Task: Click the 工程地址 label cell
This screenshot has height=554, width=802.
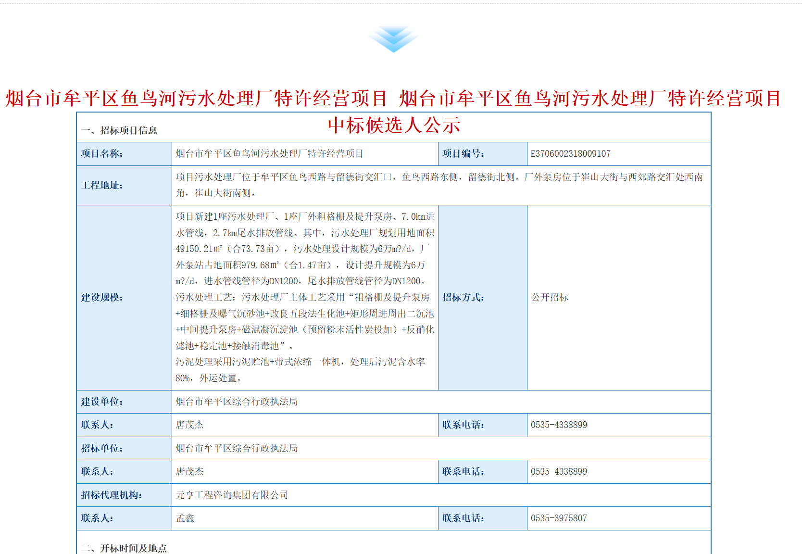Action: pos(124,185)
